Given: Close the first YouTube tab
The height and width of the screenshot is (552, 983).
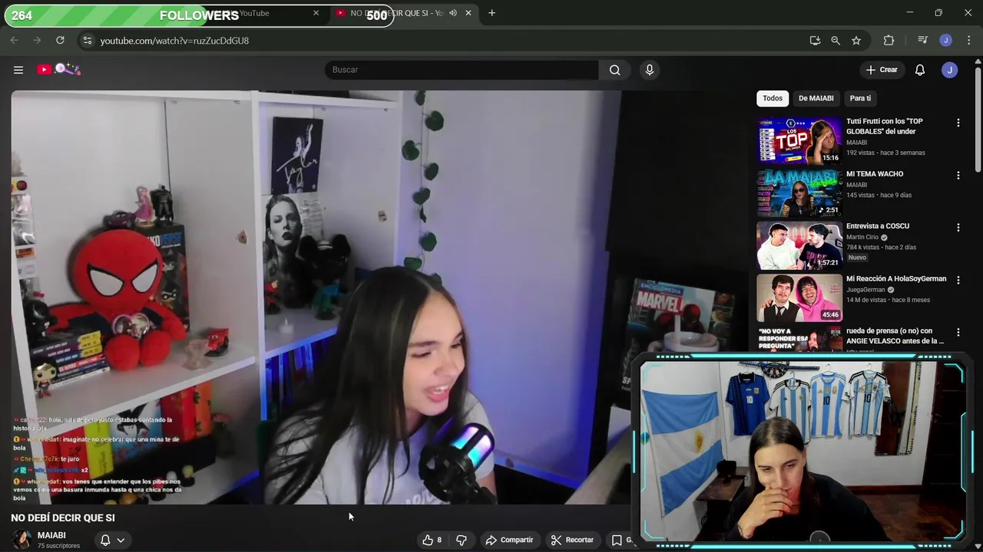Looking at the screenshot, I should pos(316,13).
